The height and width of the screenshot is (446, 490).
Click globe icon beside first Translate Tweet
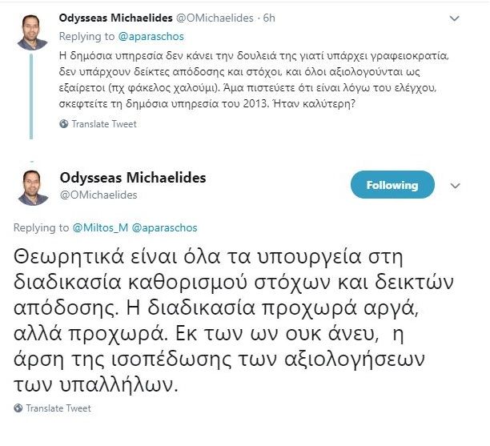tap(64, 124)
